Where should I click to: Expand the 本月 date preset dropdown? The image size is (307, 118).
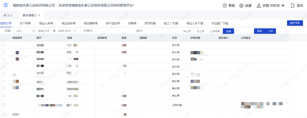(x=27, y=31)
